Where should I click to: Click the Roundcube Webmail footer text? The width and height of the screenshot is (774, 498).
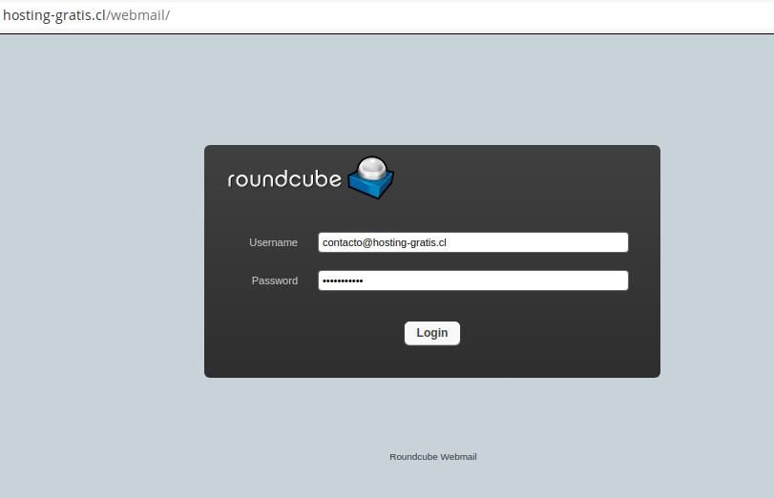[x=433, y=457]
